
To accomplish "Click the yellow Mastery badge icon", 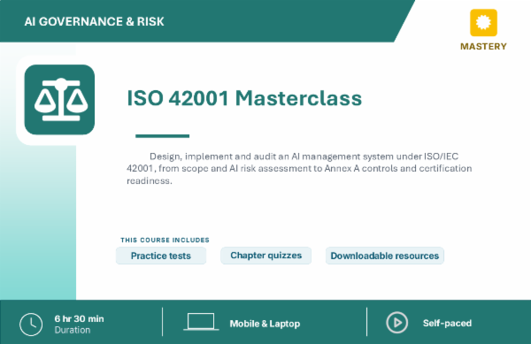I will 483,23.
